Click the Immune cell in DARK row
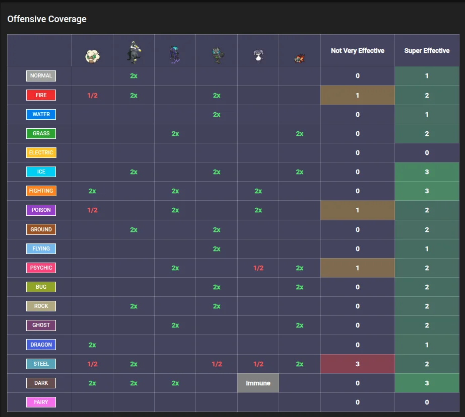 coord(258,383)
